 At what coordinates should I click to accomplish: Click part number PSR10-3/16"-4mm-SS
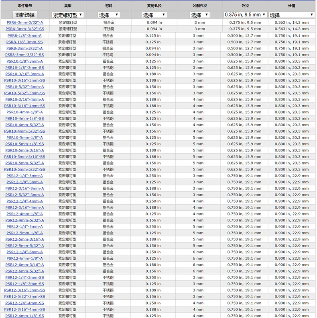coord(25,106)
